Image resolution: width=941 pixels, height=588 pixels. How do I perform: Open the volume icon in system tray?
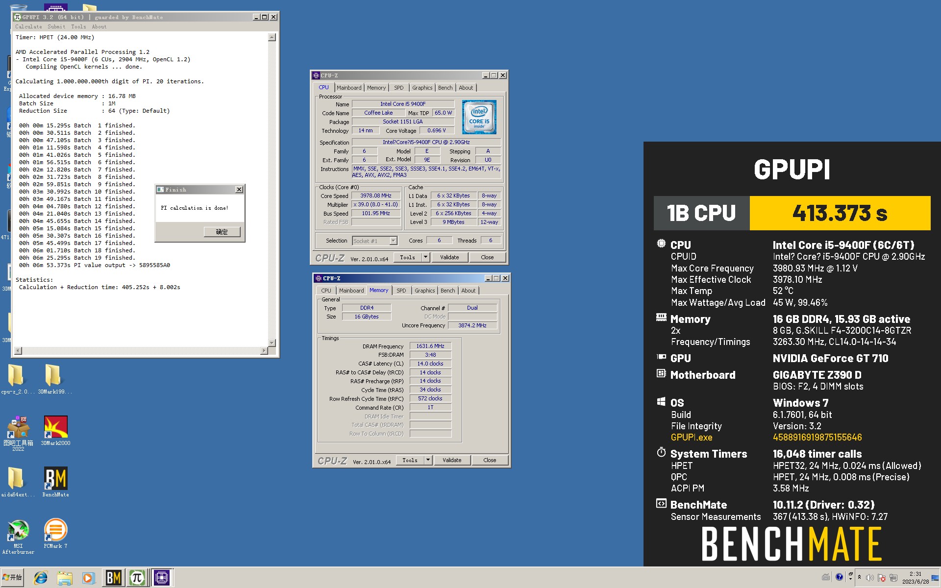point(870,578)
